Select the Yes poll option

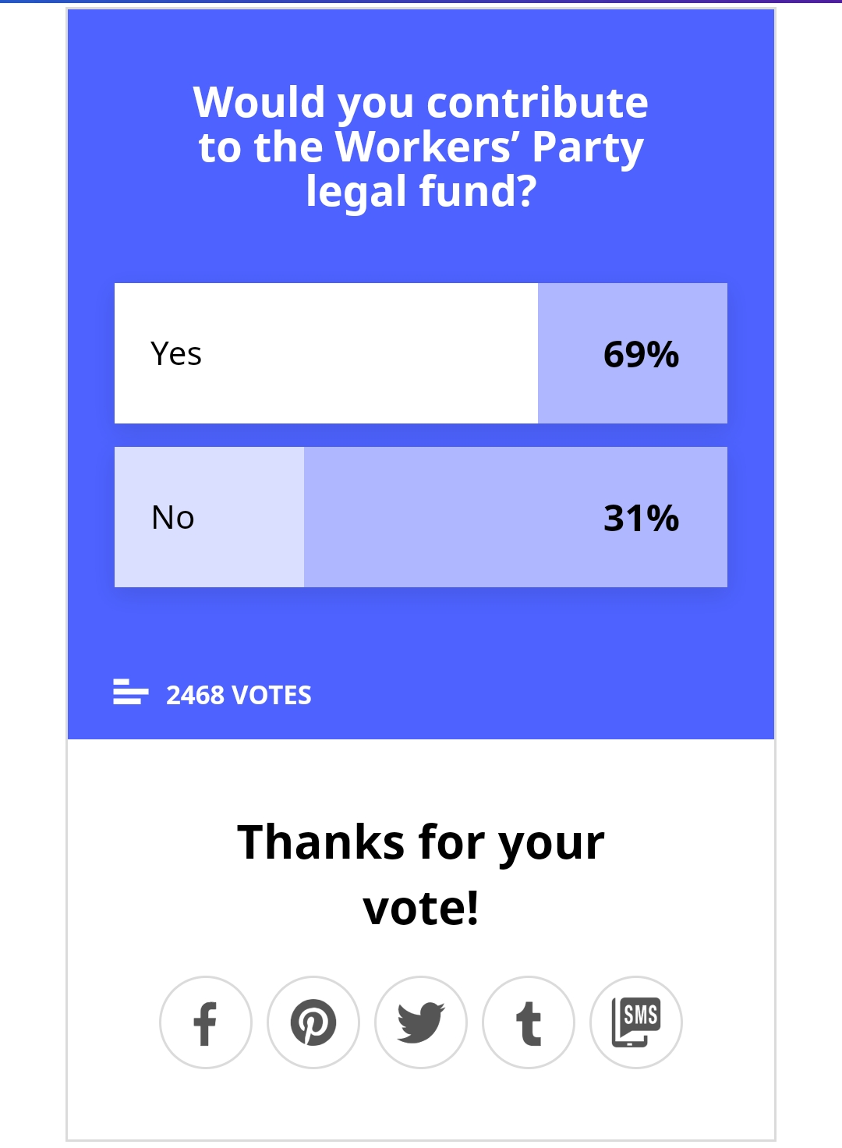click(x=421, y=353)
